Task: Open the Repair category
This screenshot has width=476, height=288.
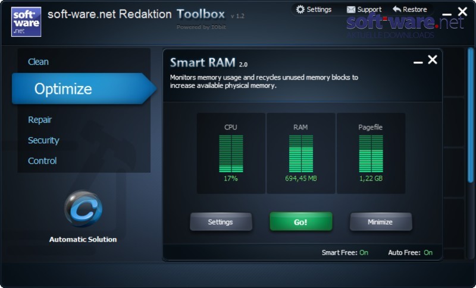Action: 40,119
